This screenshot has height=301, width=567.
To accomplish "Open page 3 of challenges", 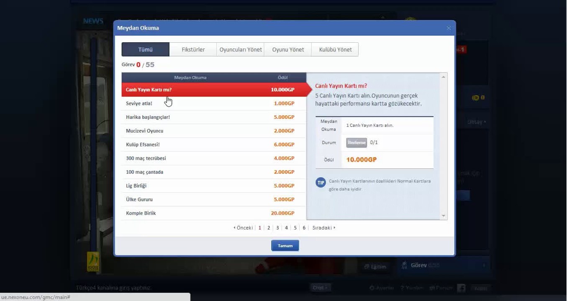I will (x=277, y=228).
